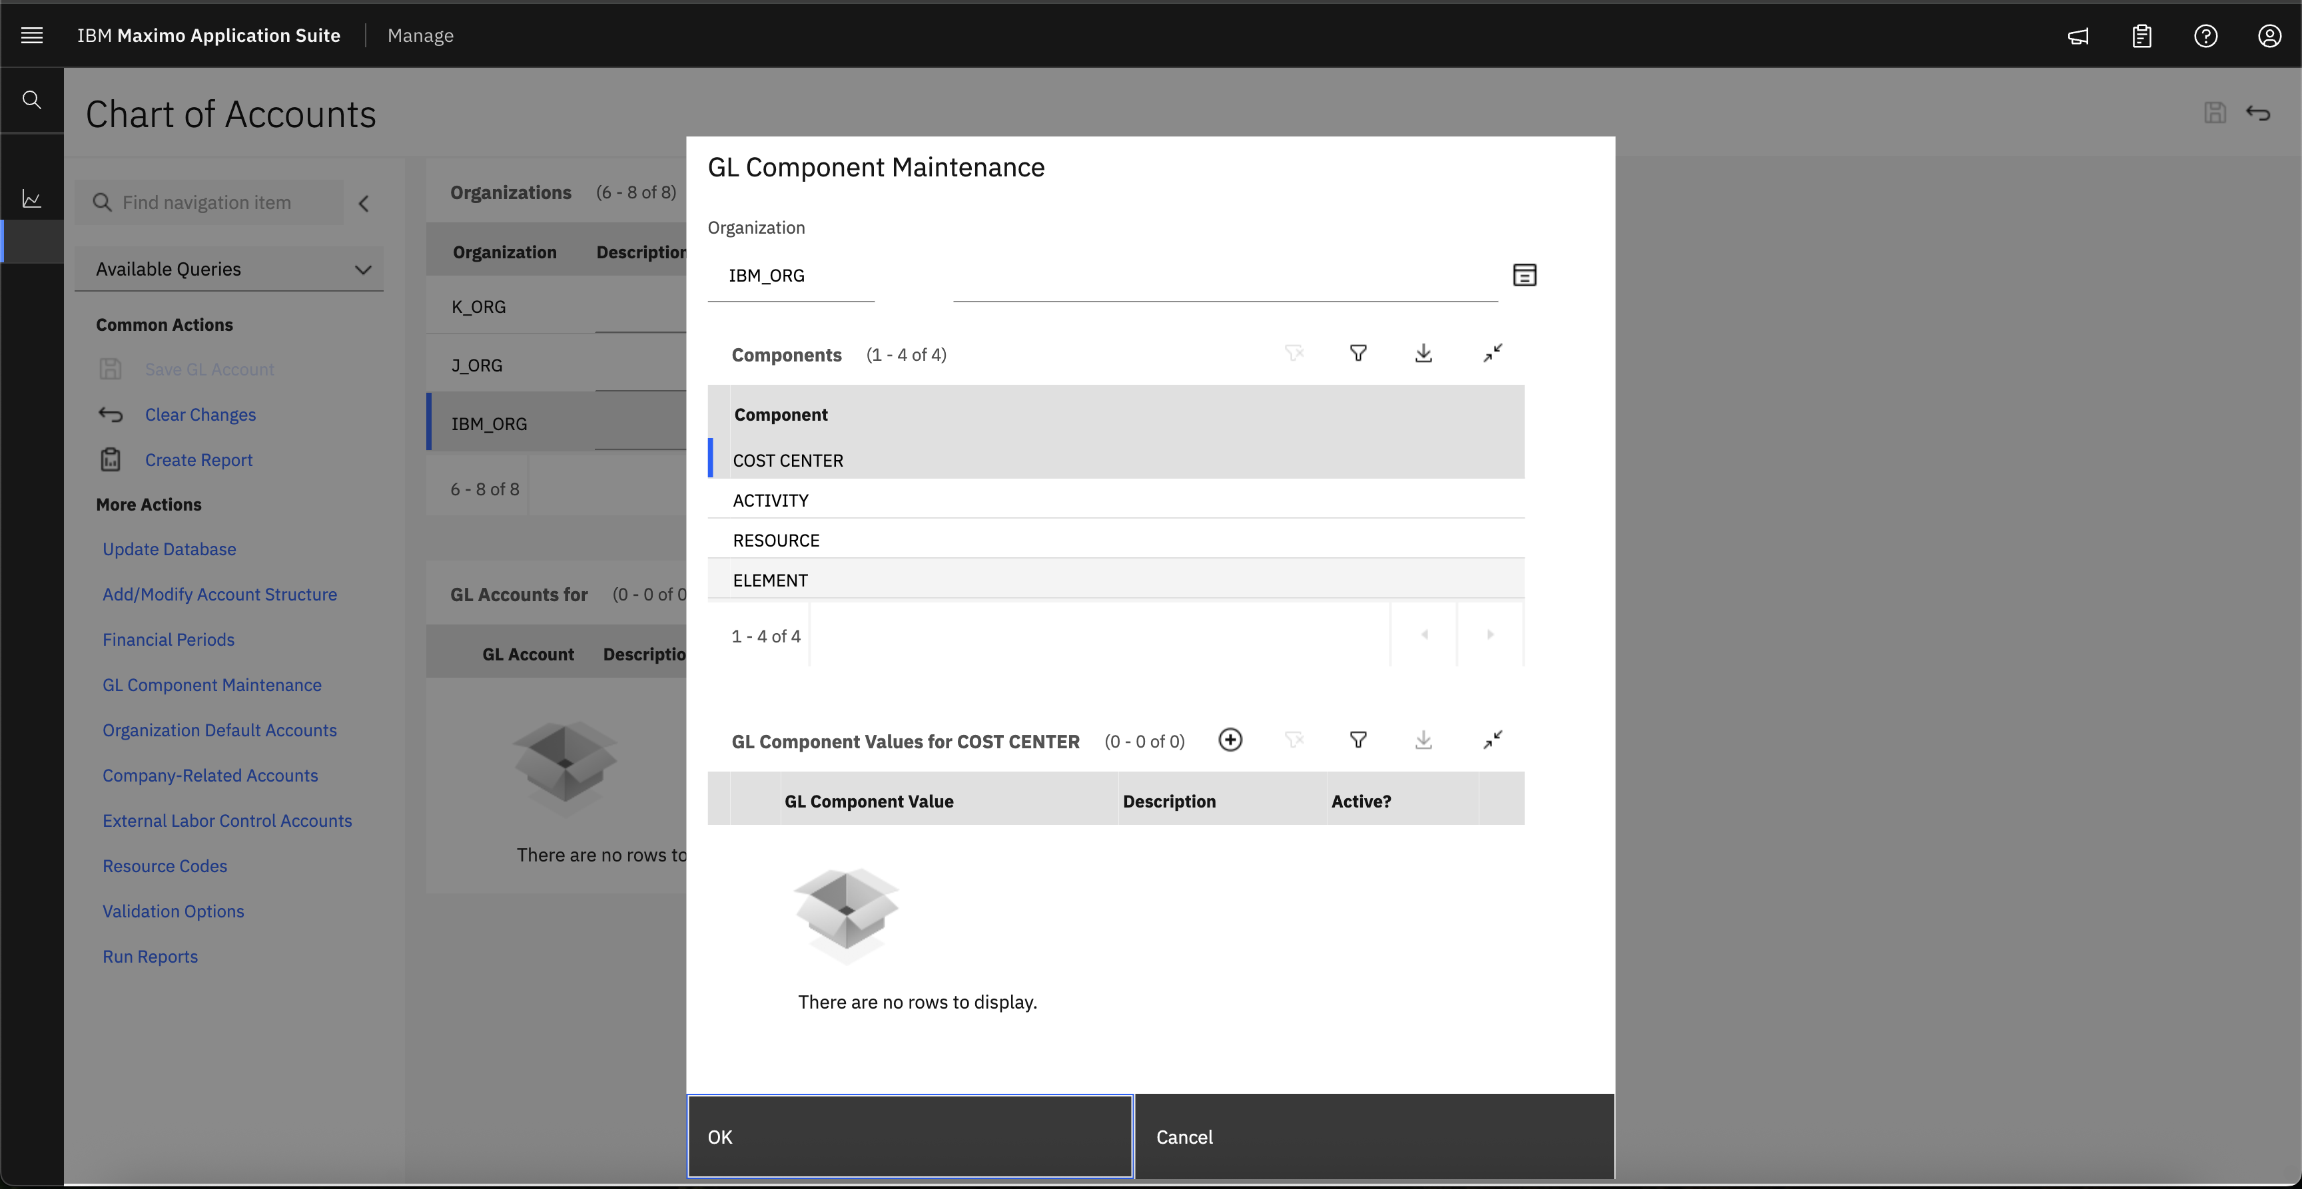
Task: Click the Clear Changes link
Action: pos(200,415)
